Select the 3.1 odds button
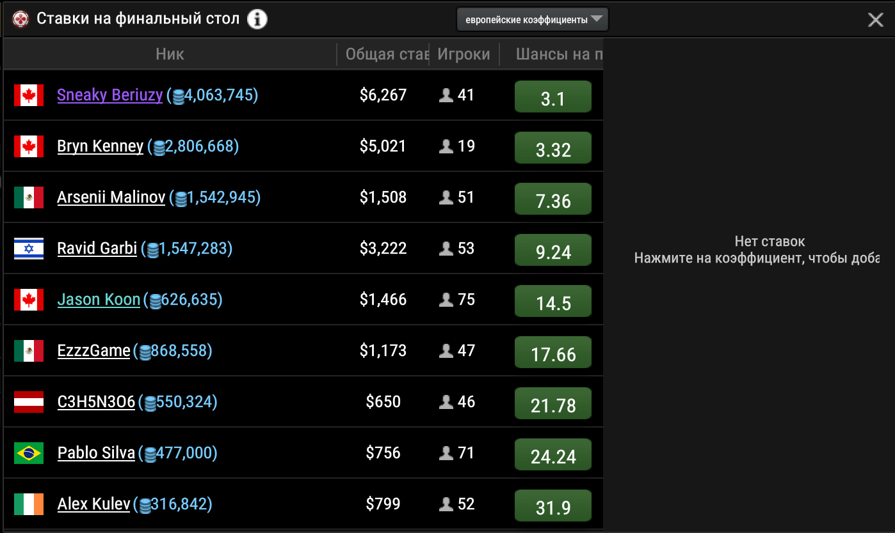This screenshot has width=895, height=533. click(552, 97)
